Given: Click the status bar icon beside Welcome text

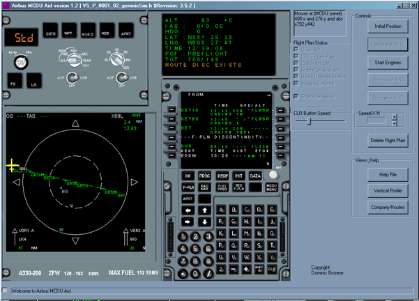Looking at the screenshot, I should [5, 290].
